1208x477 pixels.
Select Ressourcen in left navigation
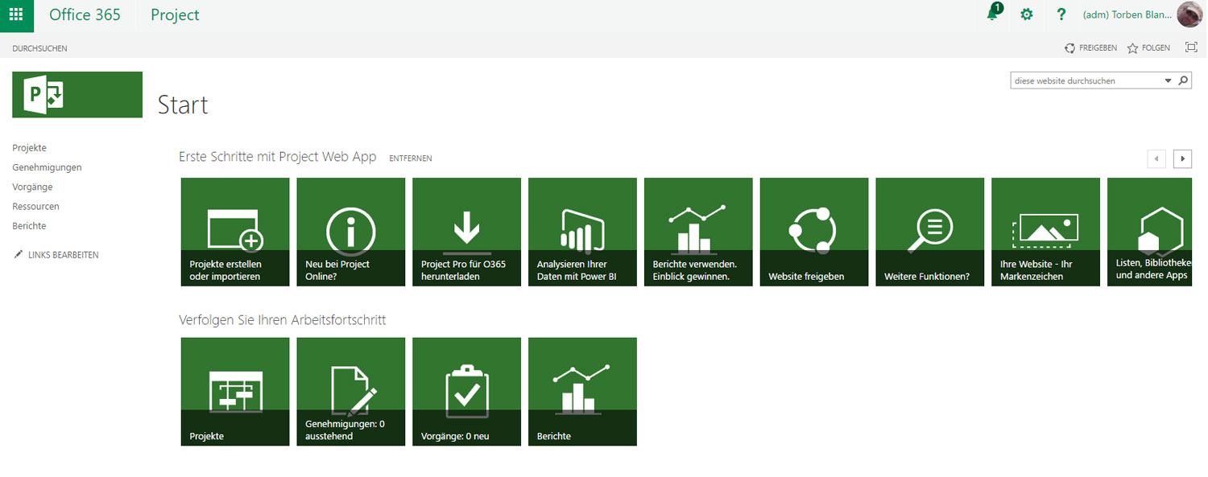pyautogui.click(x=35, y=206)
